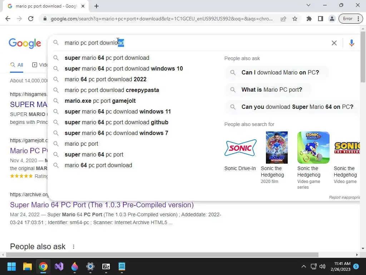Open Visual Studio from the taskbar

click(x=59, y=266)
